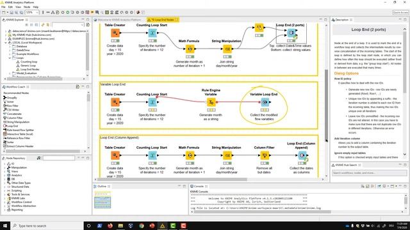
Task: Expand the Database folder in Explorer
Action: pyautogui.click(x=10, y=47)
